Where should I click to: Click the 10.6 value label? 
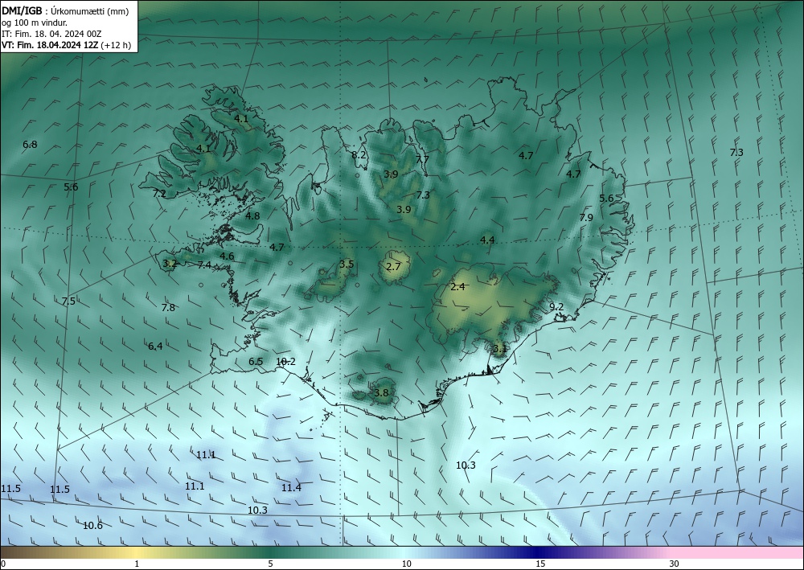[92, 526]
